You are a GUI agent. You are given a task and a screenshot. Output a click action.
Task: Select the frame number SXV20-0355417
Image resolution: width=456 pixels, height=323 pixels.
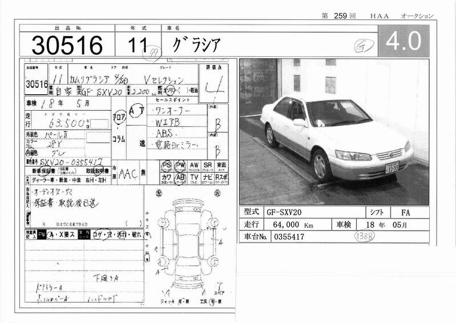[71, 163]
